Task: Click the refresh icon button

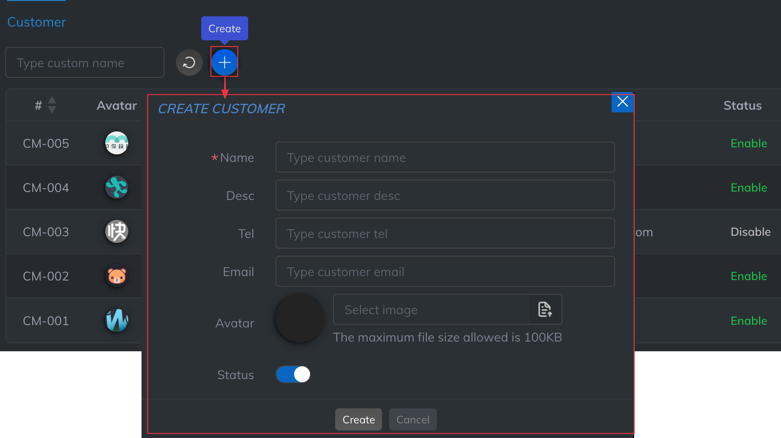Action: coord(189,62)
